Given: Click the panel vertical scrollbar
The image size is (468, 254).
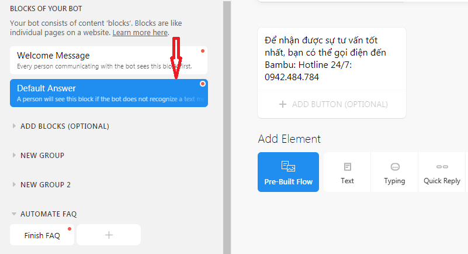Looking at the screenshot, I should coord(227,128).
